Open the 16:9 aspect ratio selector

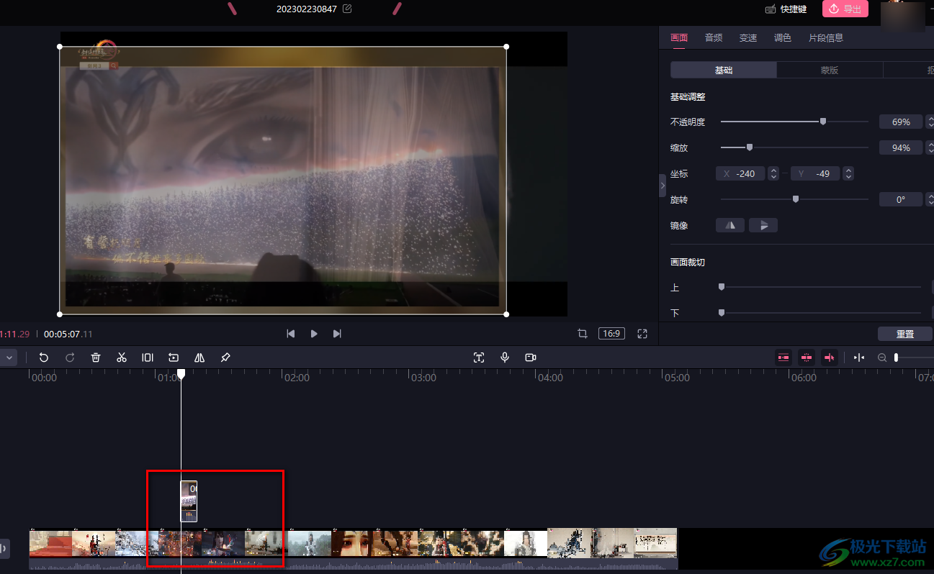click(x=611, y=334)
